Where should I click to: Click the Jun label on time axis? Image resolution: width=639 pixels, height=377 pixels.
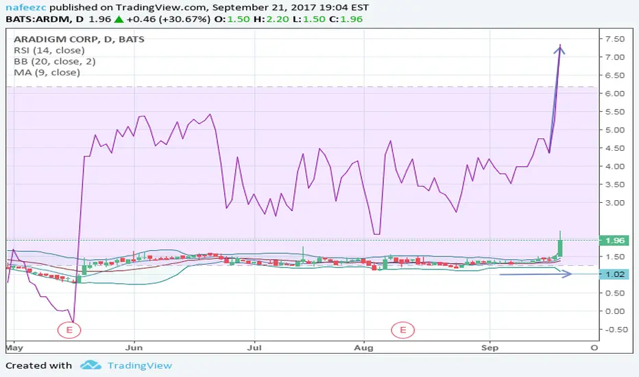pyautogui.click(x=134, y=348)
